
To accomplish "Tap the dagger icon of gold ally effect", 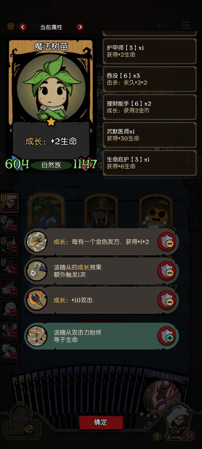I will [x=37, y=242].
